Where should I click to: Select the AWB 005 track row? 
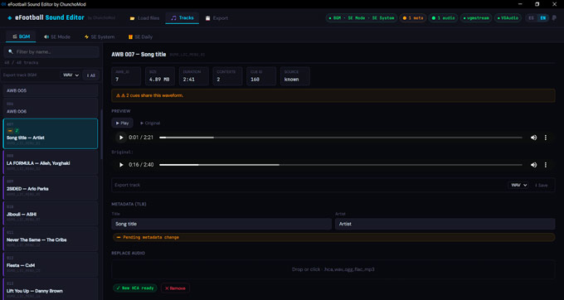[50, 90]
